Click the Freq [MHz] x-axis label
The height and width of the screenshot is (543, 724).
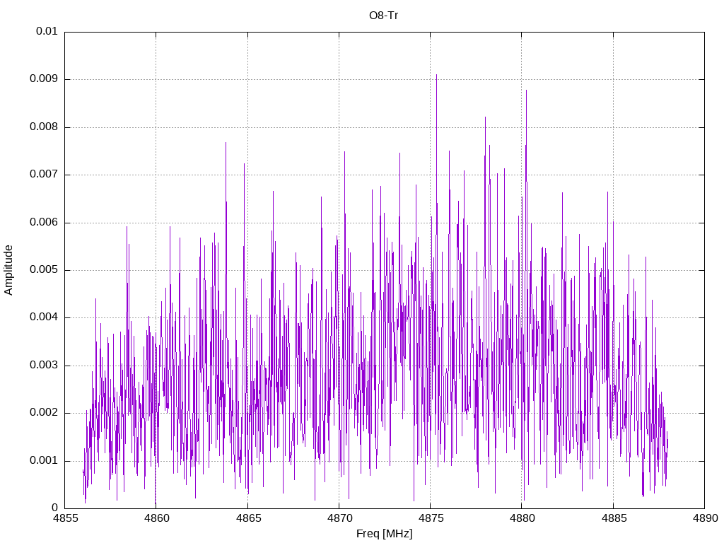point(384,534)
